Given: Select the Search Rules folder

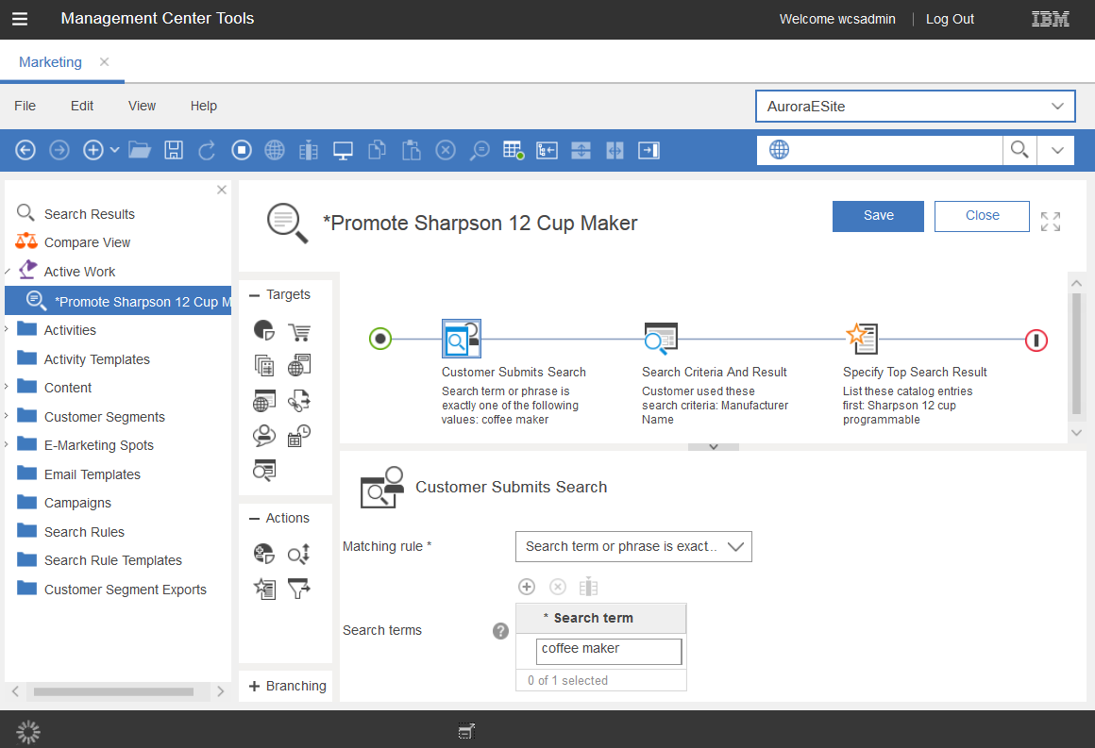Looking at the screenshot, I should pyautogui.click(x=84, y=532).
